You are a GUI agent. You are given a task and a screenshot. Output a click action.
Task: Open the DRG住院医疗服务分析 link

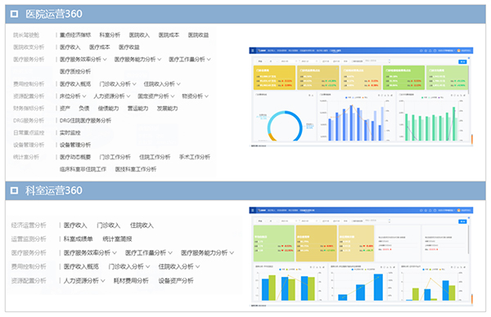pyautogui.click(x=85, y=120)
